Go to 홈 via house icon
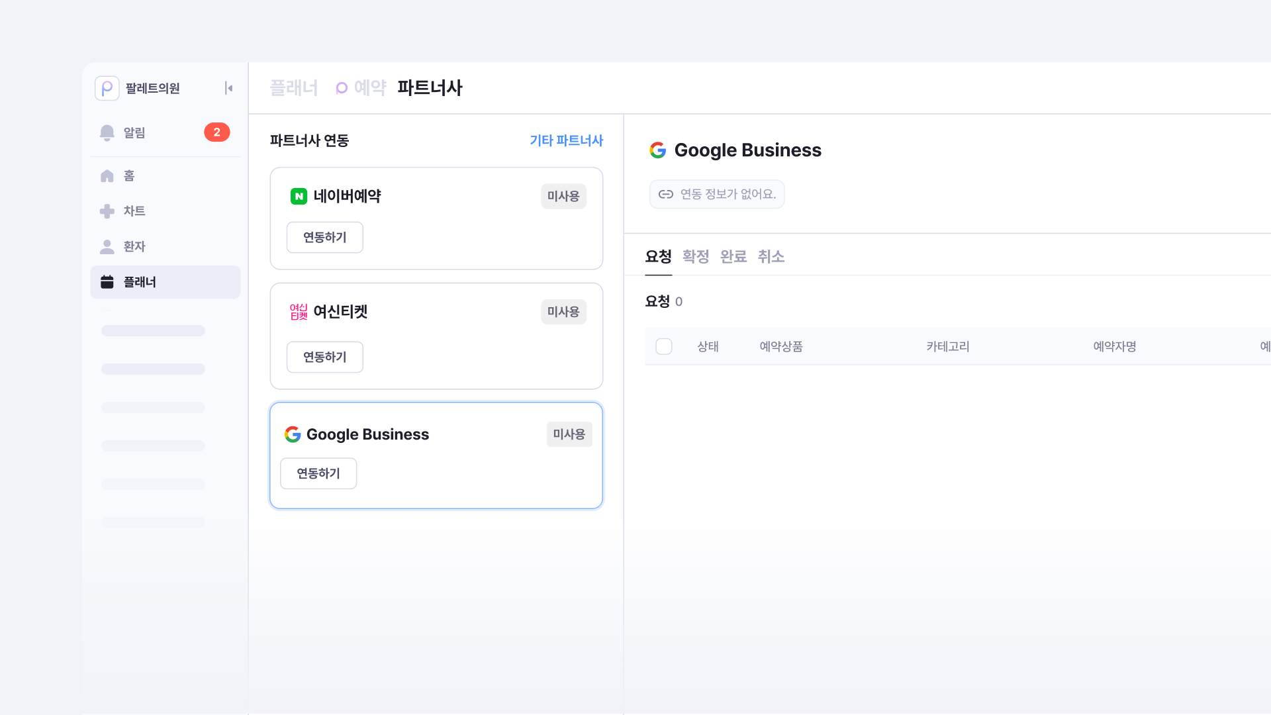This screenshot has width=1271, height=715. [x=107, y=175]
